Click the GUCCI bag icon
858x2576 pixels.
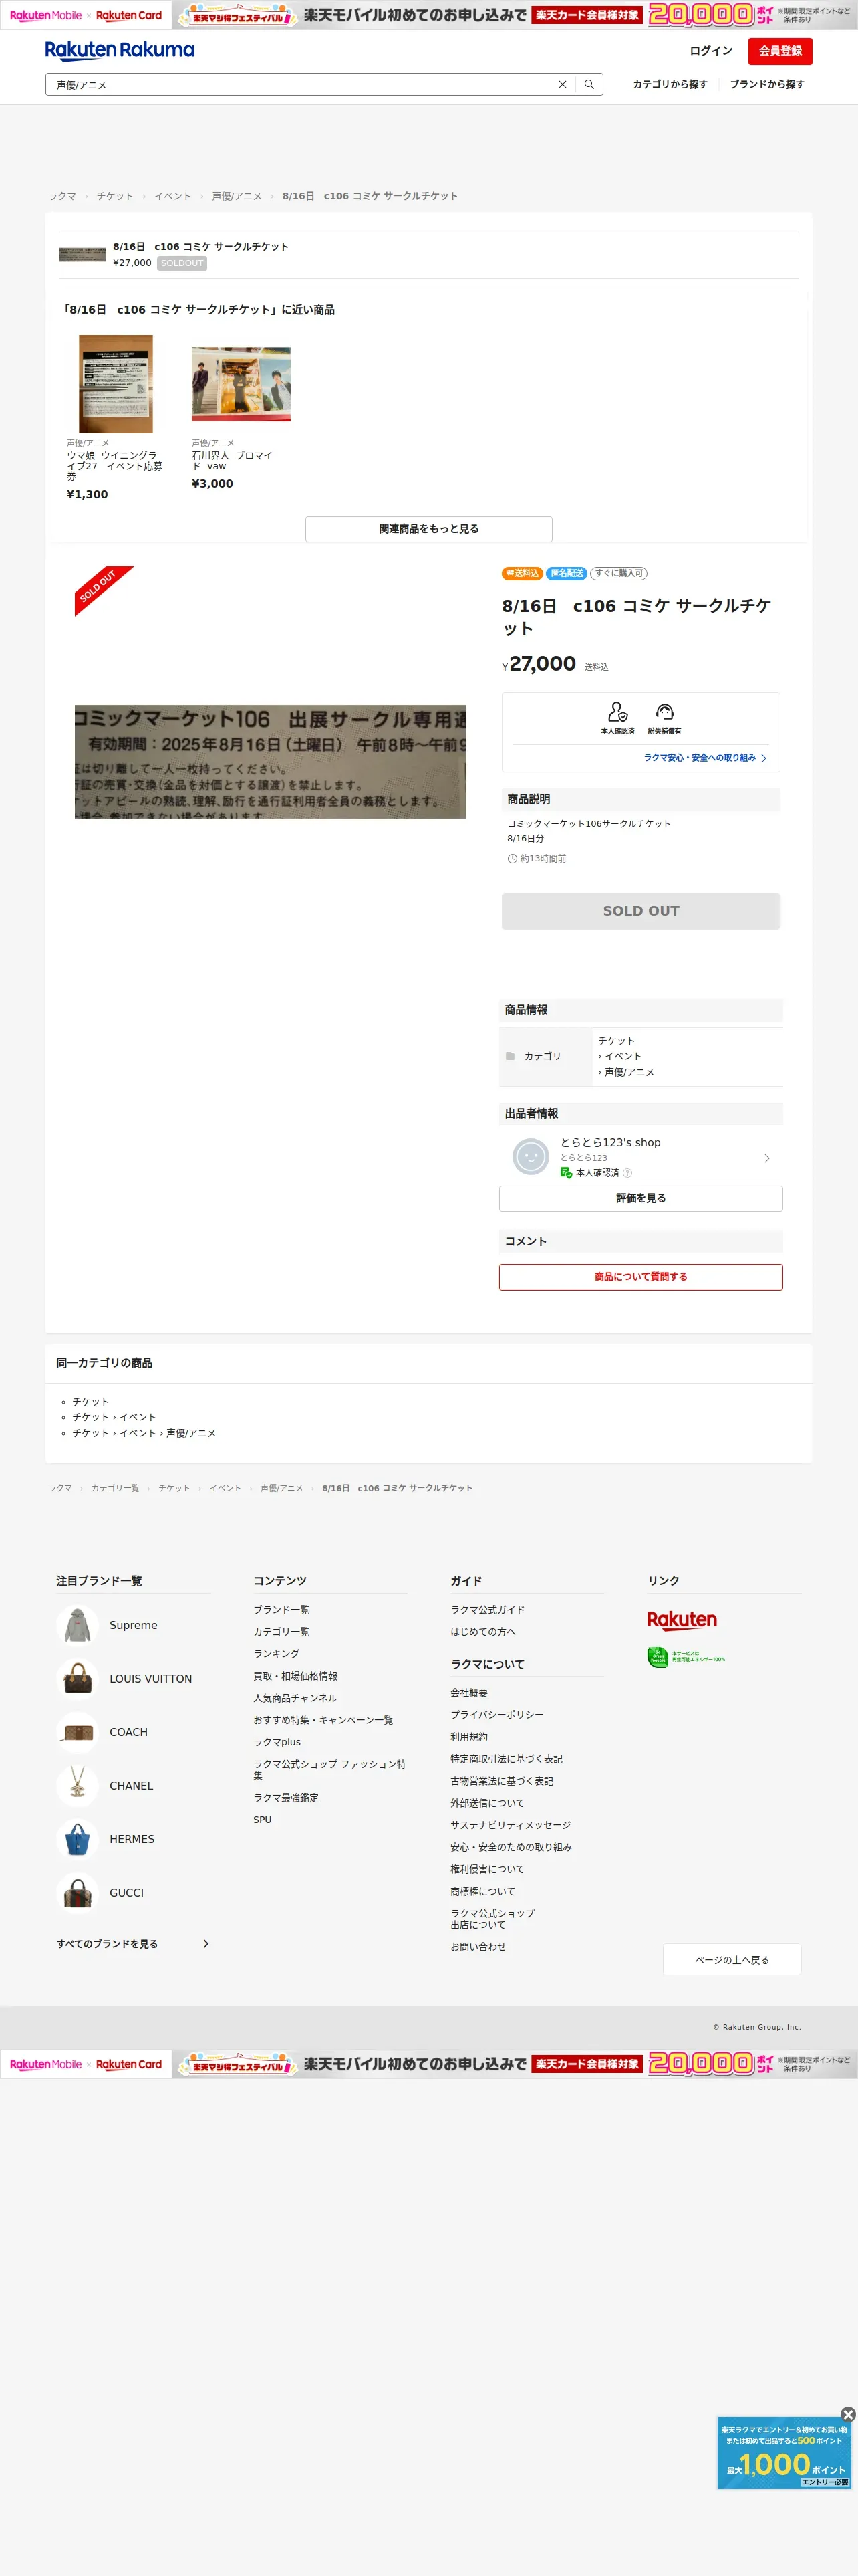[77, 1893]
